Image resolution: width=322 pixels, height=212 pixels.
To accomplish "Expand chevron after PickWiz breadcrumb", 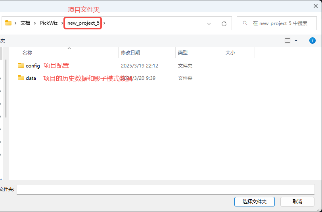I will tap(62, 23).
